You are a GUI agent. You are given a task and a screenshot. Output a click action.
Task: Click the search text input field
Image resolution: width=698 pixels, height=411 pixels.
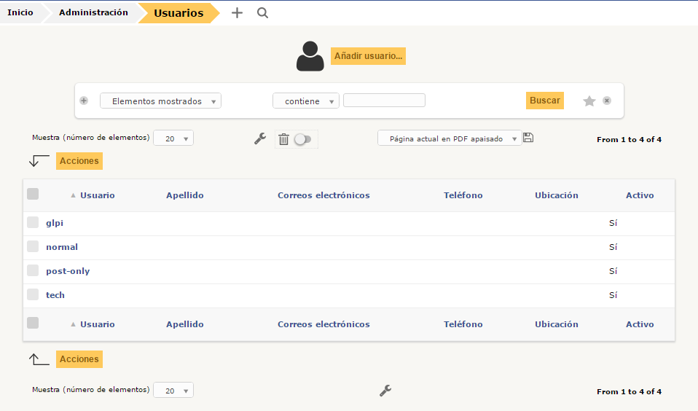click(384, 101)
